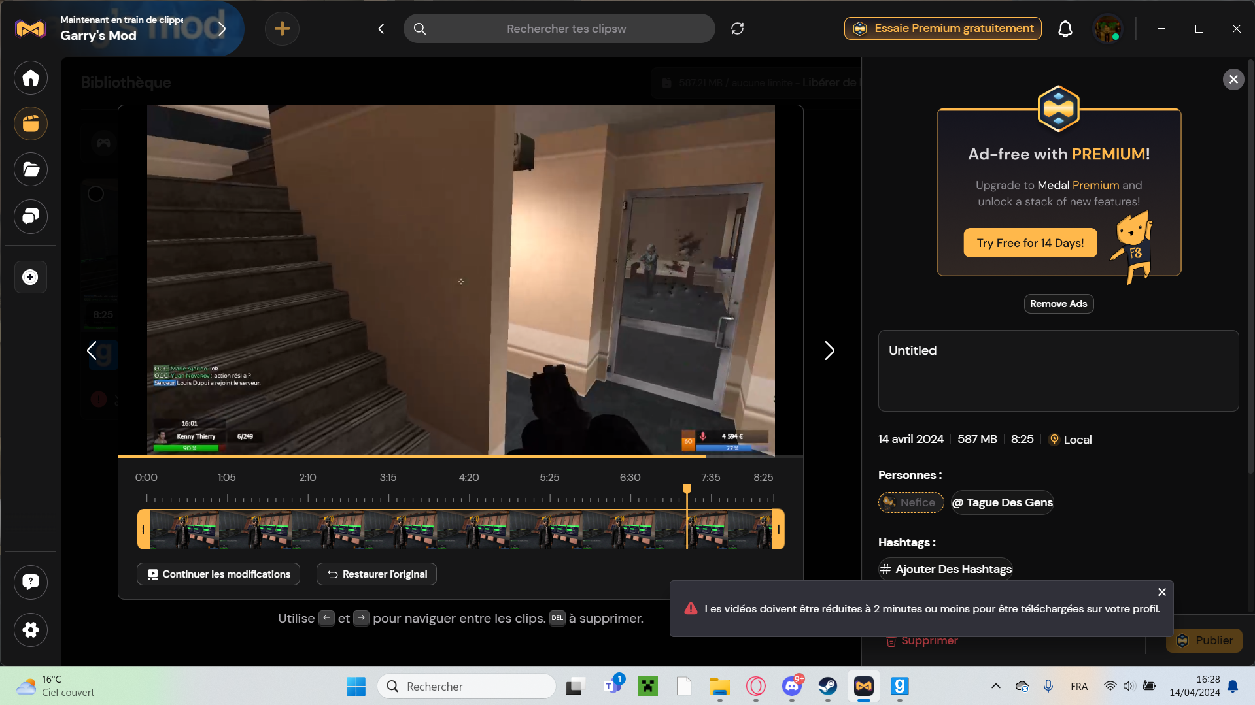Screen dimensions: 1255x705
Task: Click the Windows taskbar Rechercher box
Action: tap(466, 687)
